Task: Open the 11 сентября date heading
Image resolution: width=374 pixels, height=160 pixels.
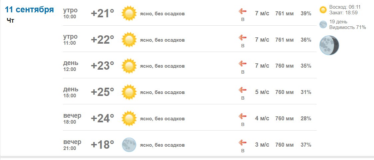Action: pyautogui.click(x=29, y=10)
